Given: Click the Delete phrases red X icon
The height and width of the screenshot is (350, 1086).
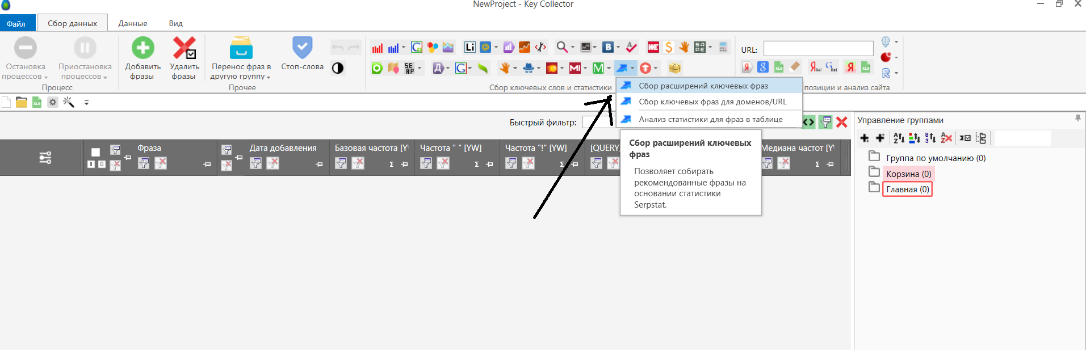Looking at the screenshot, I should coord(184,48).
